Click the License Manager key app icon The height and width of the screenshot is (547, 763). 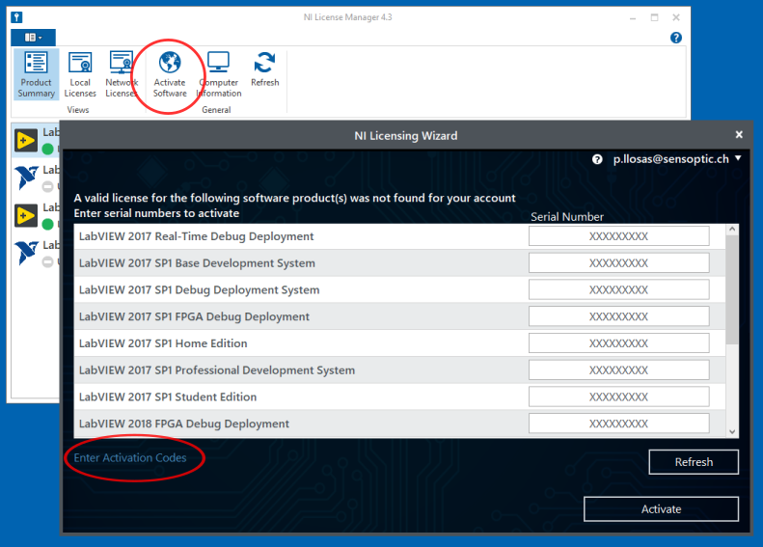point(16,17)
